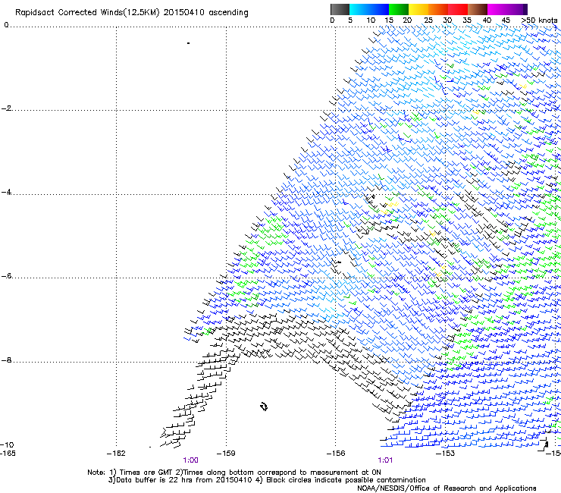Click the cyan 5-10 knots legend swatch
Screen dimensions: 561x493
[359, 9]
